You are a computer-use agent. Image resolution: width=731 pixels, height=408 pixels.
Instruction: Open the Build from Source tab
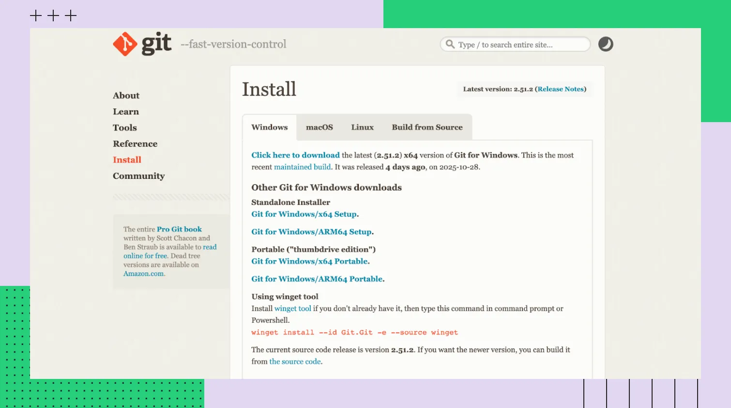click(427, 127)
